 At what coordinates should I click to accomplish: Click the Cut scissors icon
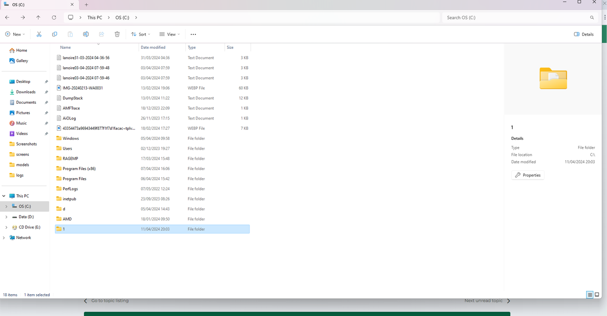(x=39, y=34)
